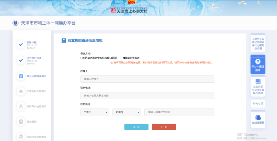This screenshot has height=141, width=277.
Task: Click the 2022-01-27 09:42:57 timestamp
Action: tap(32, 47)
